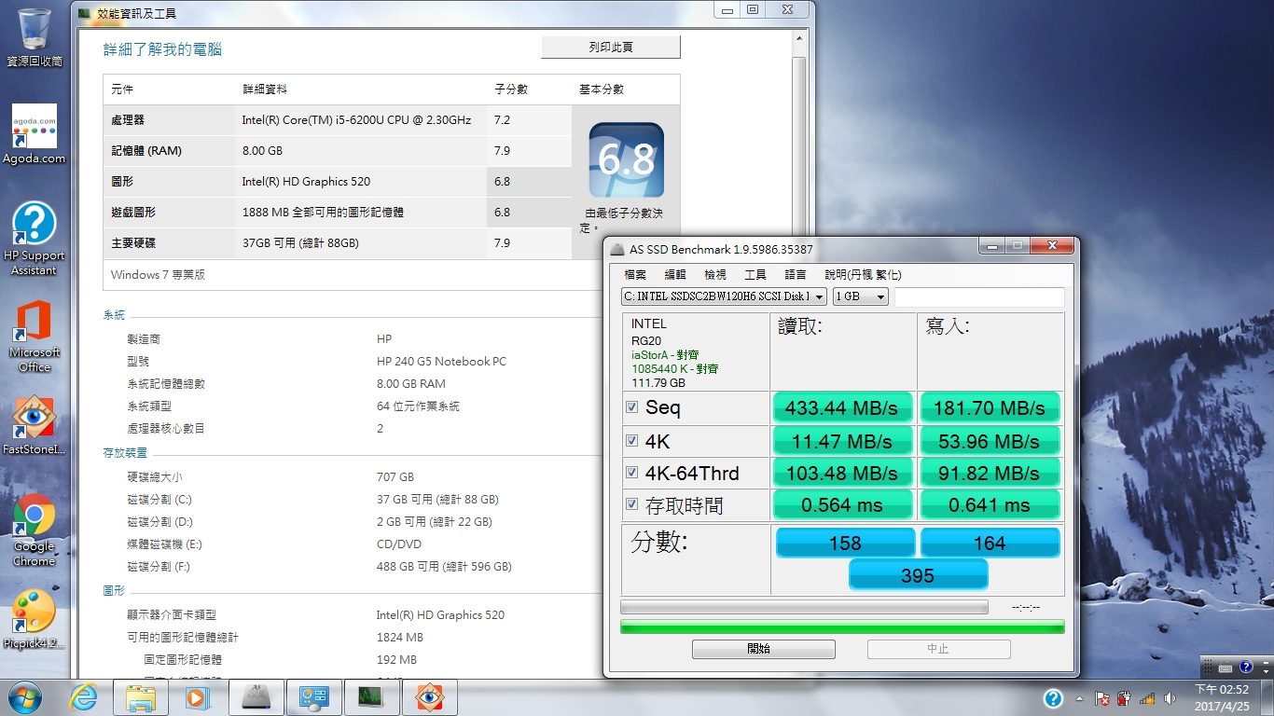Open the Agoda.com desktop shortcut
Viewport: 1274px width, 716px height.
pyautogui.click(x=35, y=134)
